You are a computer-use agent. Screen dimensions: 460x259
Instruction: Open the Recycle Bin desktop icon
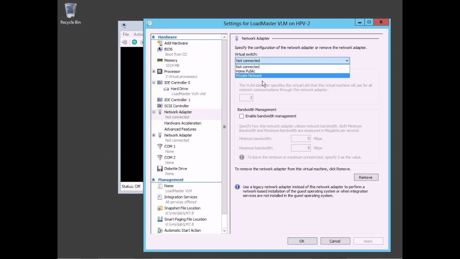point(70,14)
